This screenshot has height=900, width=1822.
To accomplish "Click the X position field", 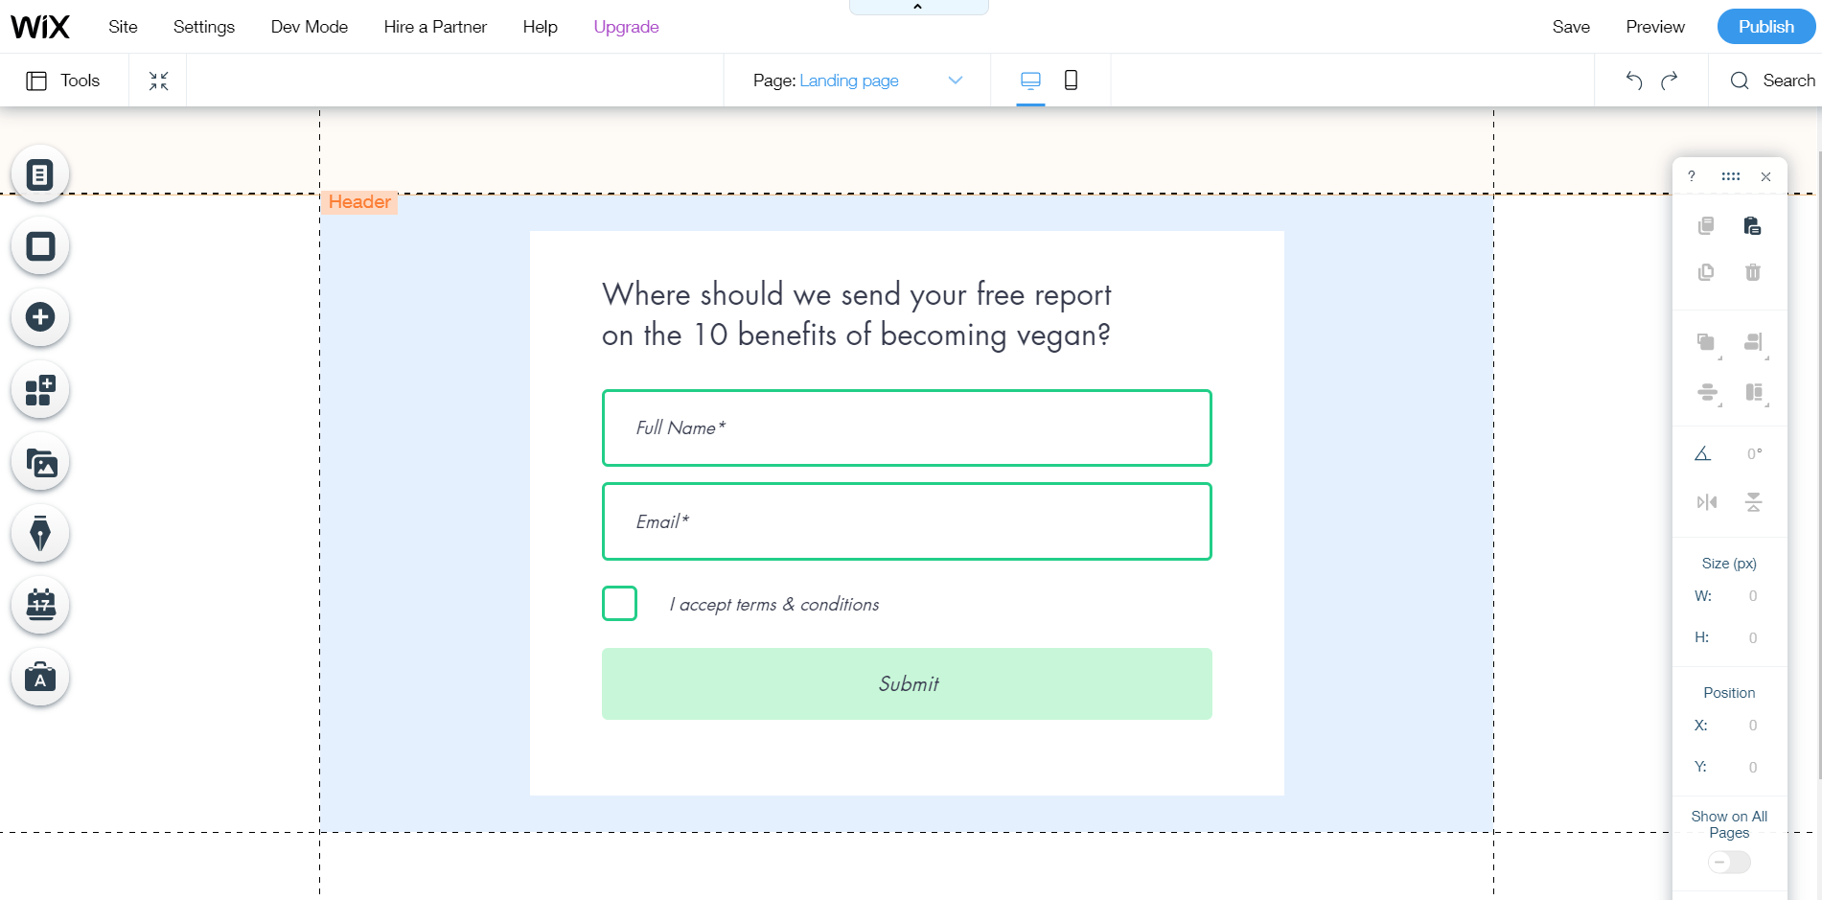I will pos(1752,726).
